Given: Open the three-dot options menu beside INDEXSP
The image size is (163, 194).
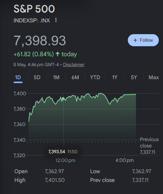Looking at the screenshot, I should pyautogui.click(x=56, y=20).
